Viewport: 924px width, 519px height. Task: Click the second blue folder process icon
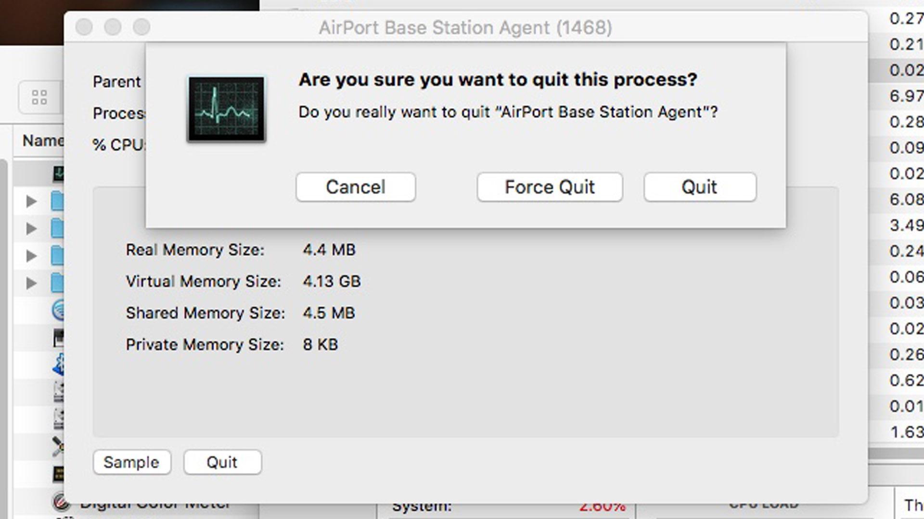pyautogui.click(x=58, y=229)
